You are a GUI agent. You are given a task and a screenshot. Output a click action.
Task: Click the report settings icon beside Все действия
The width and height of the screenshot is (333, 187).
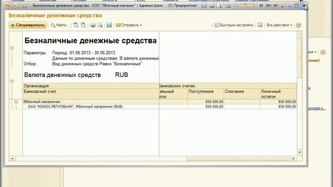point(260,25)
